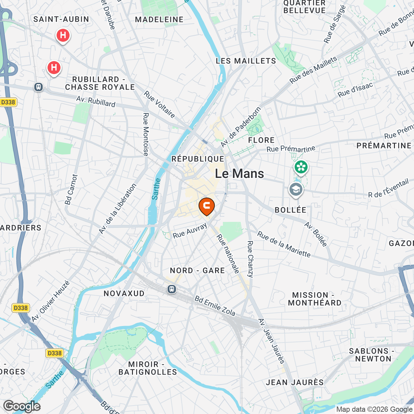This screenshot has width=414, height=414.
Task: Click the Rue nationale street label
Action: [228, 254]
